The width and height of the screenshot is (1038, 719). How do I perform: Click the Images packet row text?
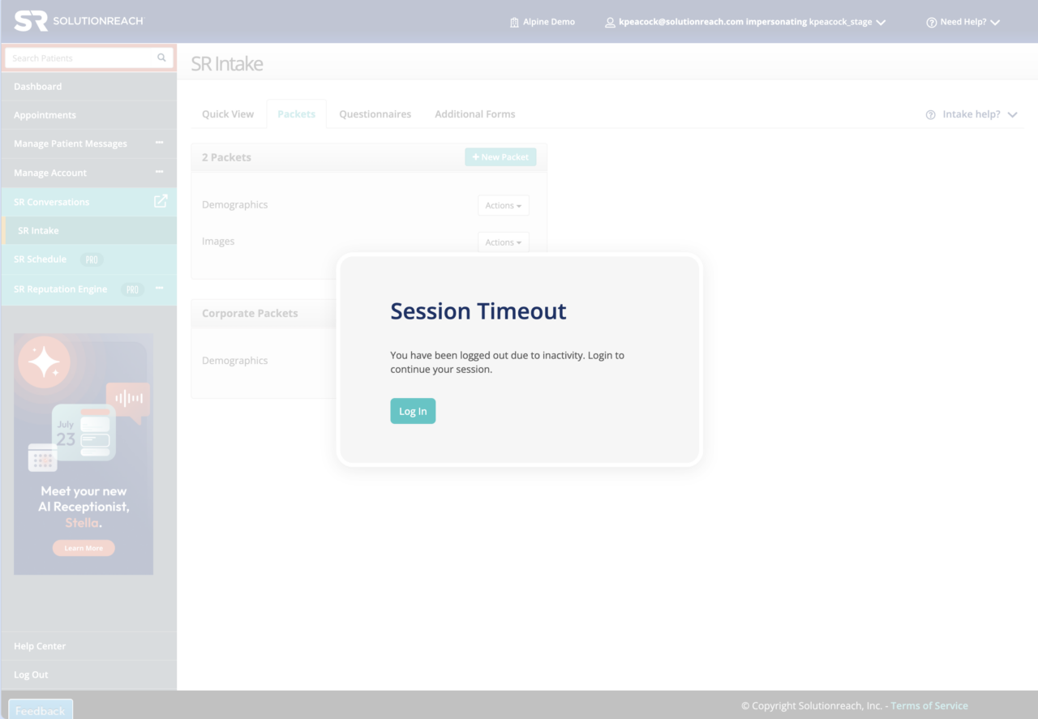(218, 242)
